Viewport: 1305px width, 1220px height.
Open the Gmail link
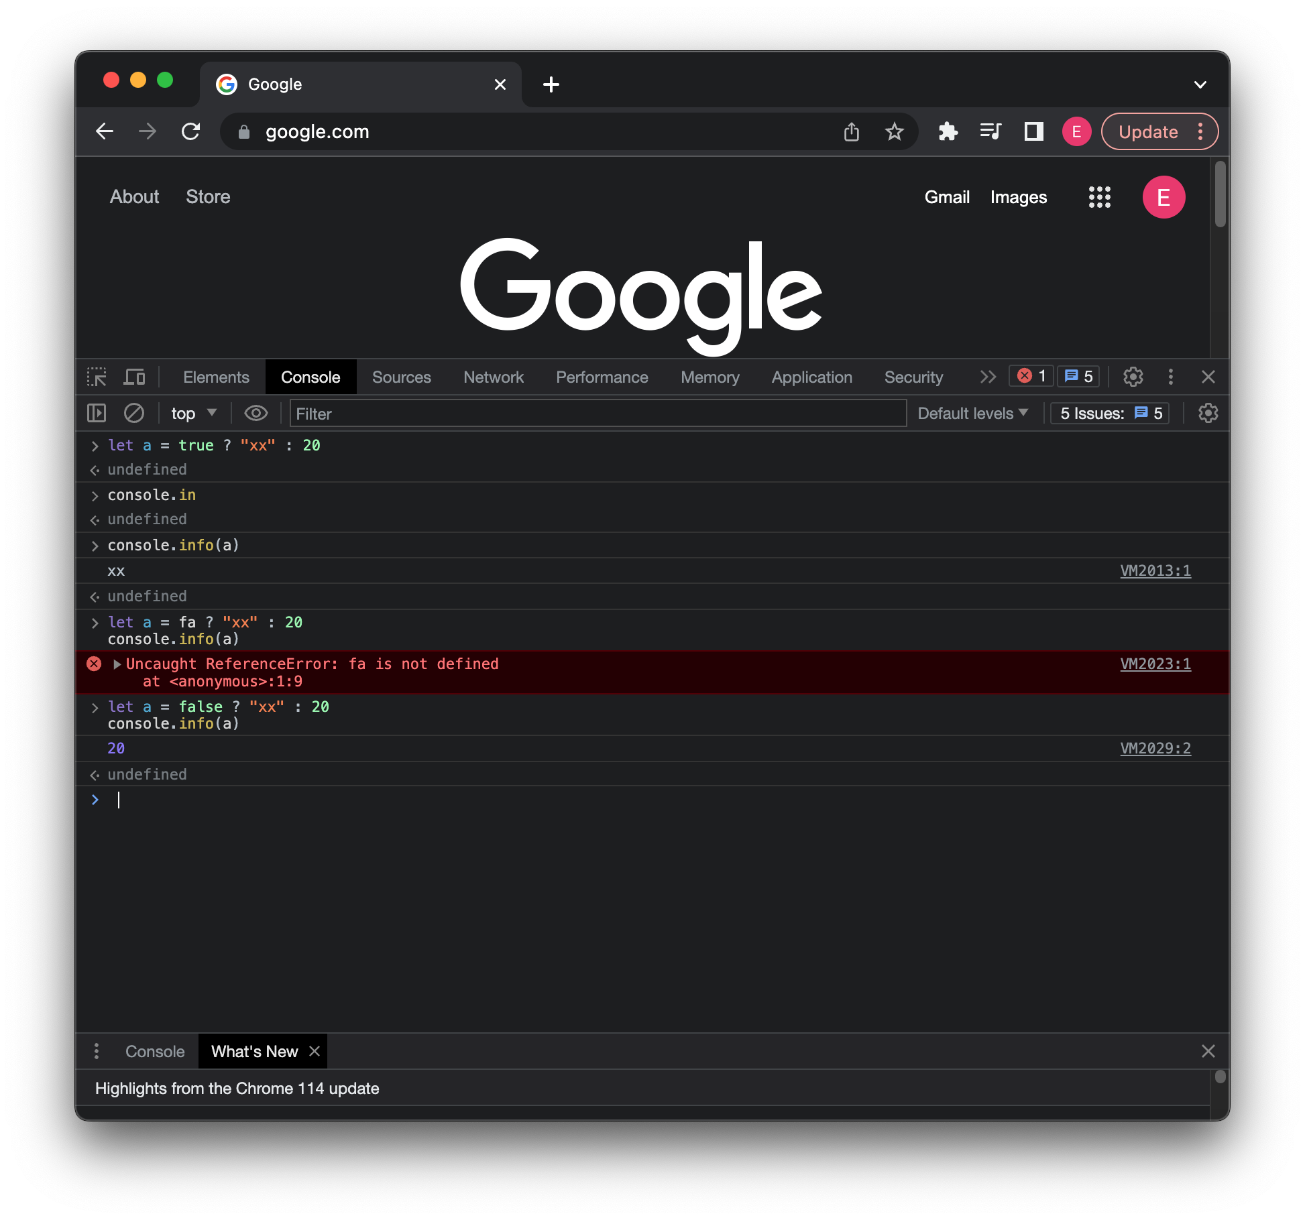click(x=947, y=197)
